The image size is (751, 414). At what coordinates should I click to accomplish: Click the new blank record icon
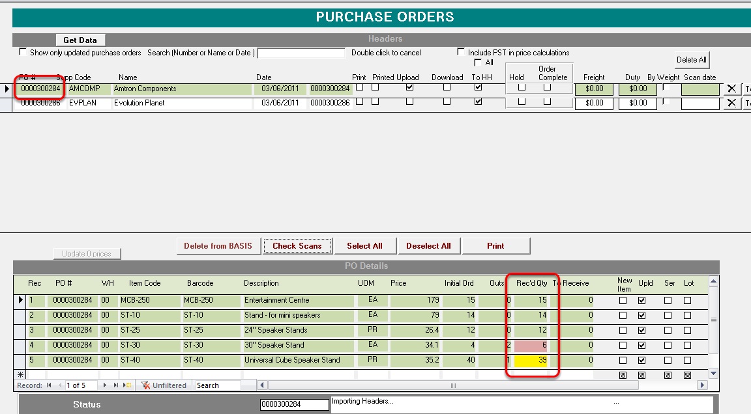(x=127, y=385)
